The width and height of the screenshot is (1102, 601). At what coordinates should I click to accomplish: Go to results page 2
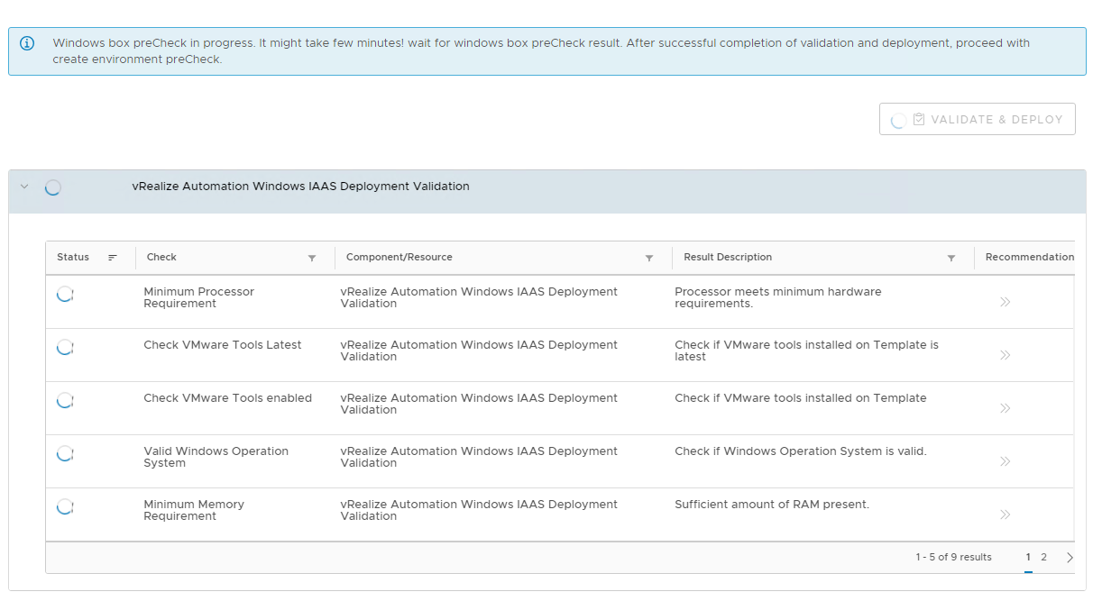1043,557
